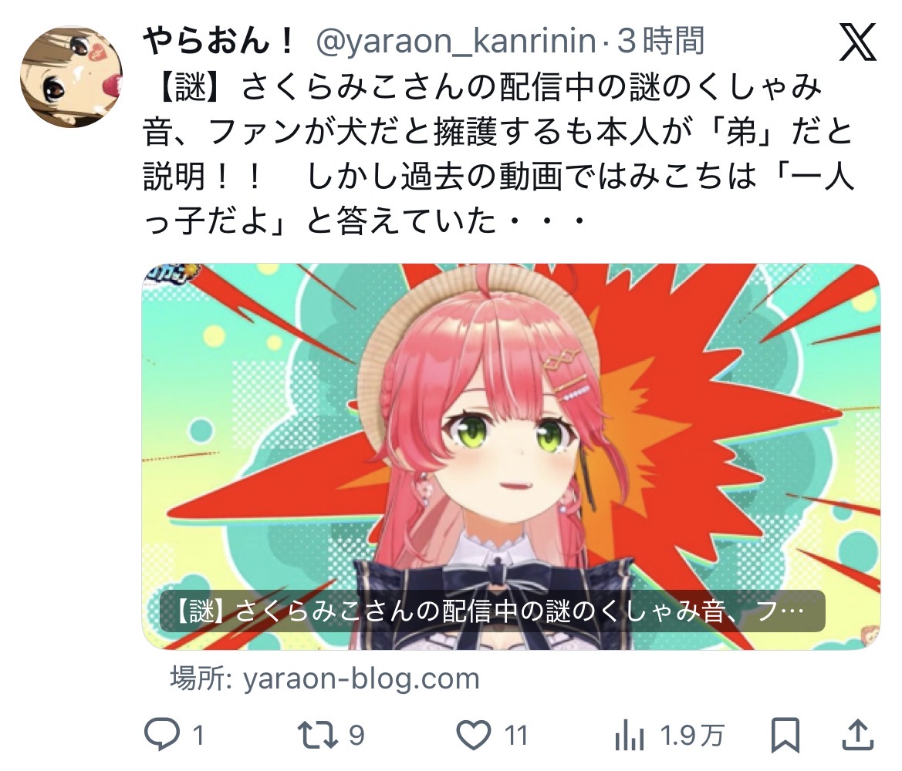Click the reply speech bubble icon
Image resolution: width=902 pixels, height=771 pixels.
[161, 735]
